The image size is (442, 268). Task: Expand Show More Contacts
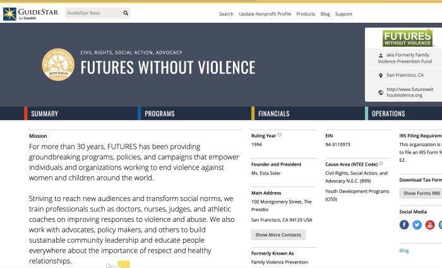(278, 234)
